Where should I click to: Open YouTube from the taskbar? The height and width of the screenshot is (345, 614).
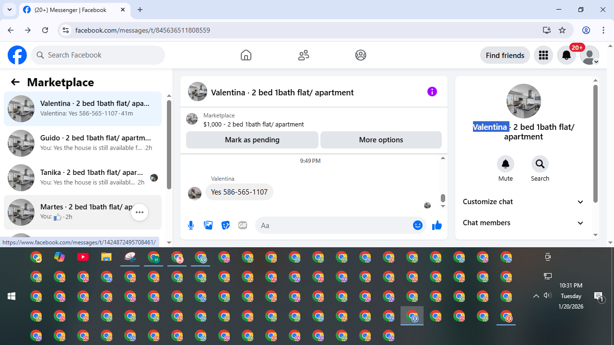(83, 257)
